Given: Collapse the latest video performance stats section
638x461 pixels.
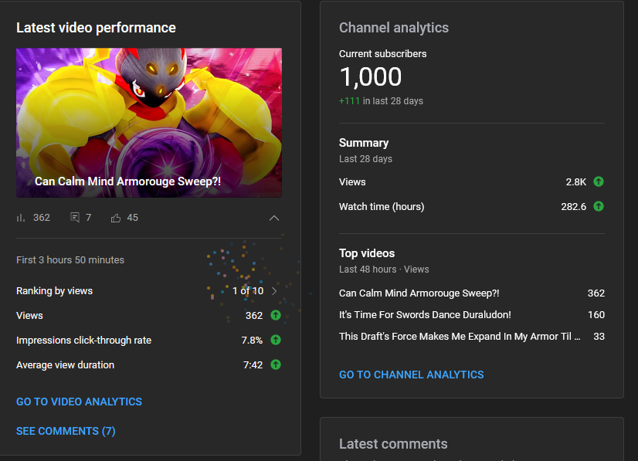Looking at the screenshot, I should click(274, 219).
